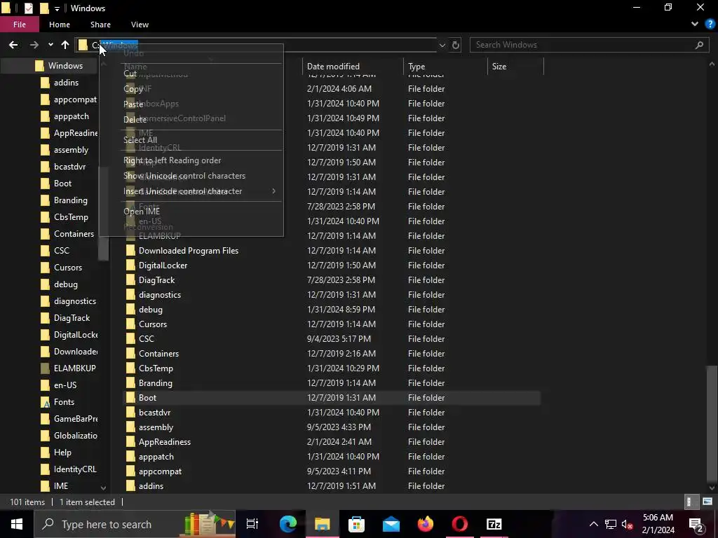Toggle Show Unicode control characters
The width and height of the screenshot is (718, 538).
click(191, 176)
